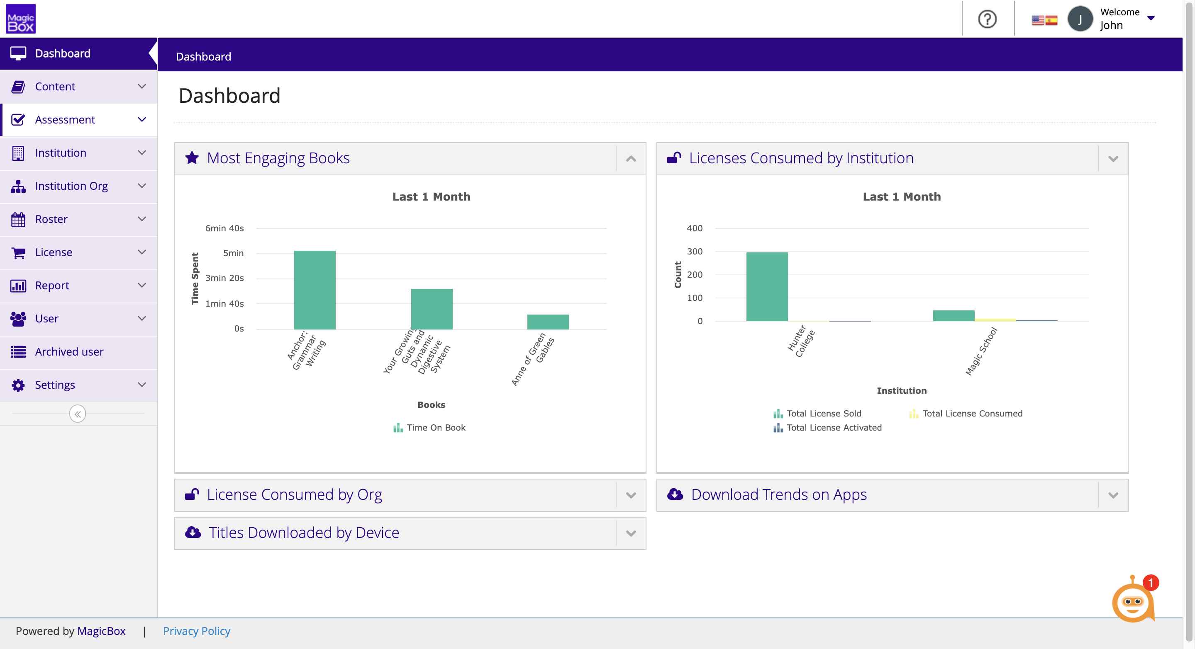Image resolution: width=1195 pixels, height=649 pixels.
Task: Switch language via the flags icon
Action: (1044, 20)
